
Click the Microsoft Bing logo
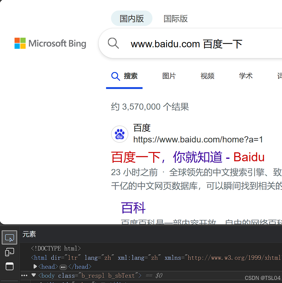[50, 43]
